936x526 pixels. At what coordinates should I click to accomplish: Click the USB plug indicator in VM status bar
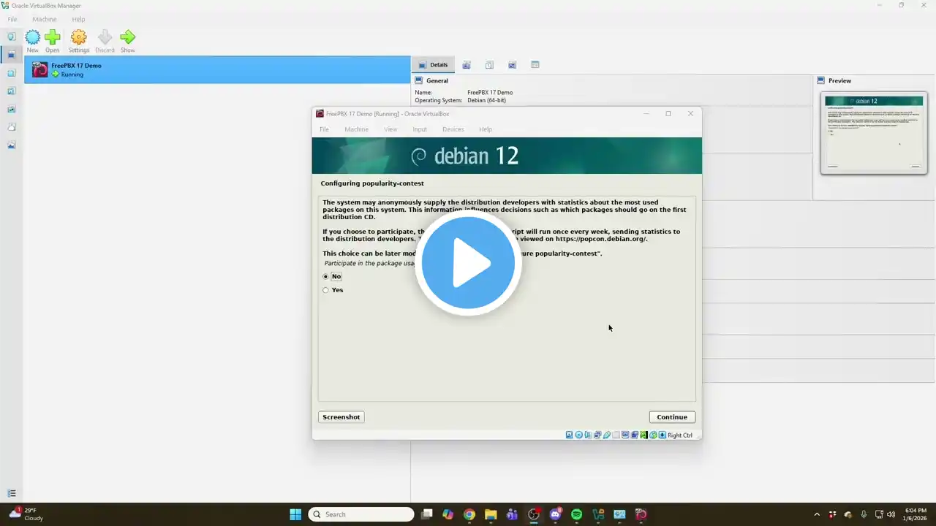point(607,435)
